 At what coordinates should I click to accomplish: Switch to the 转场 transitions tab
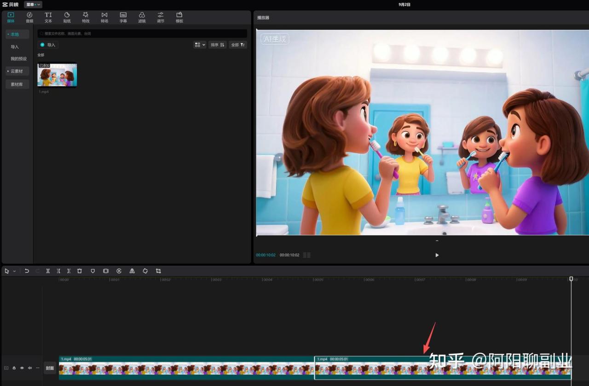pyautogui.click(x=104, y=18)
